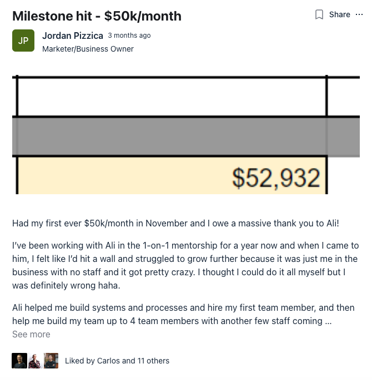
Task: View who liked: 'Liked by Carlos and 11 others'
Action: [x=117, y=361]
